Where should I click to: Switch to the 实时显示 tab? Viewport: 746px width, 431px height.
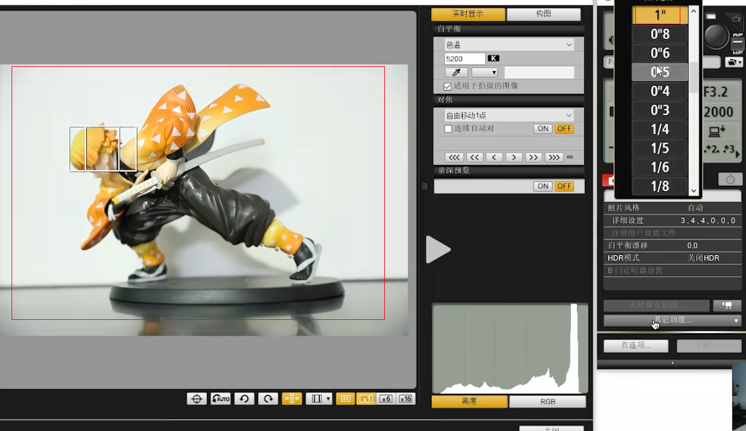coord(468,14)
